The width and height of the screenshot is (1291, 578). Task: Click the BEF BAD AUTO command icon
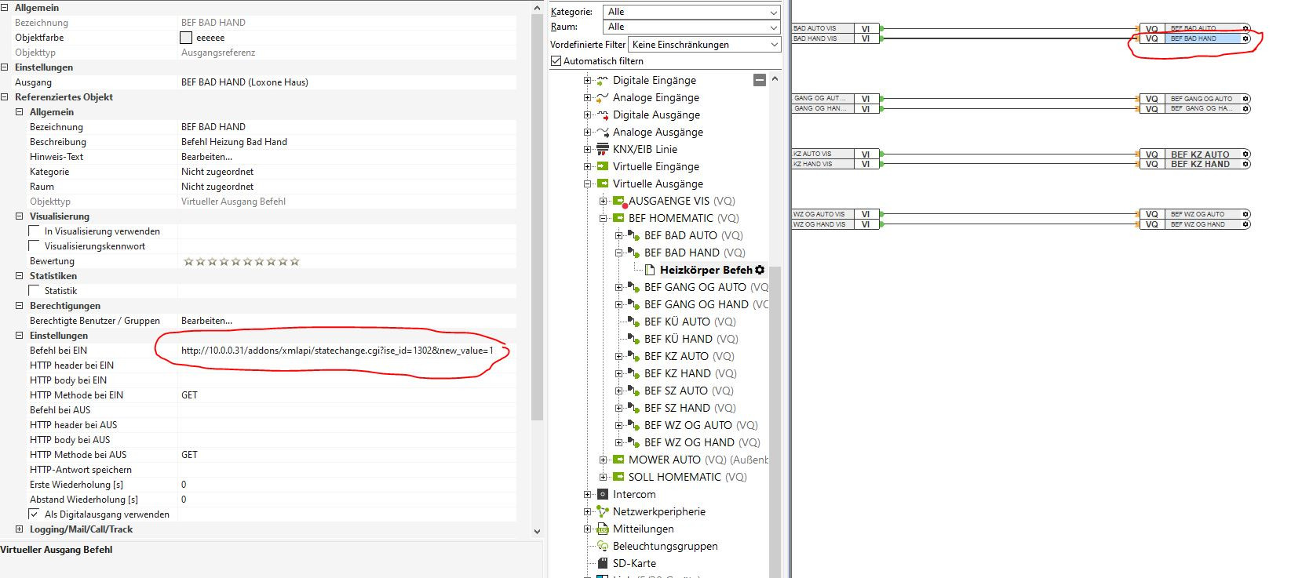pyautogui.click(x=634, y=235)
